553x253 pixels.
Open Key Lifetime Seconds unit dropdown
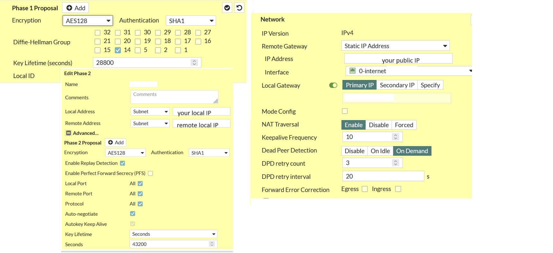(x=174, y=234)
